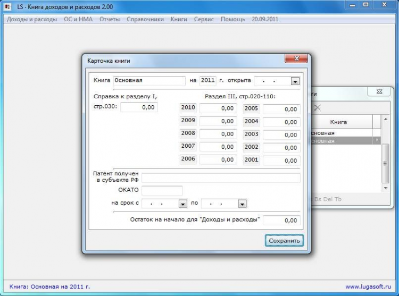Image resolution: width=399 pixels, height=296 pixels.
Task: Click the ОКАТО input field
Action: (x=162, y=191)
